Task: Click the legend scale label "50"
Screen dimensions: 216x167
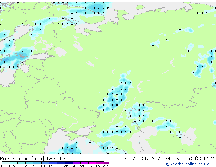Action: (105, 166)
